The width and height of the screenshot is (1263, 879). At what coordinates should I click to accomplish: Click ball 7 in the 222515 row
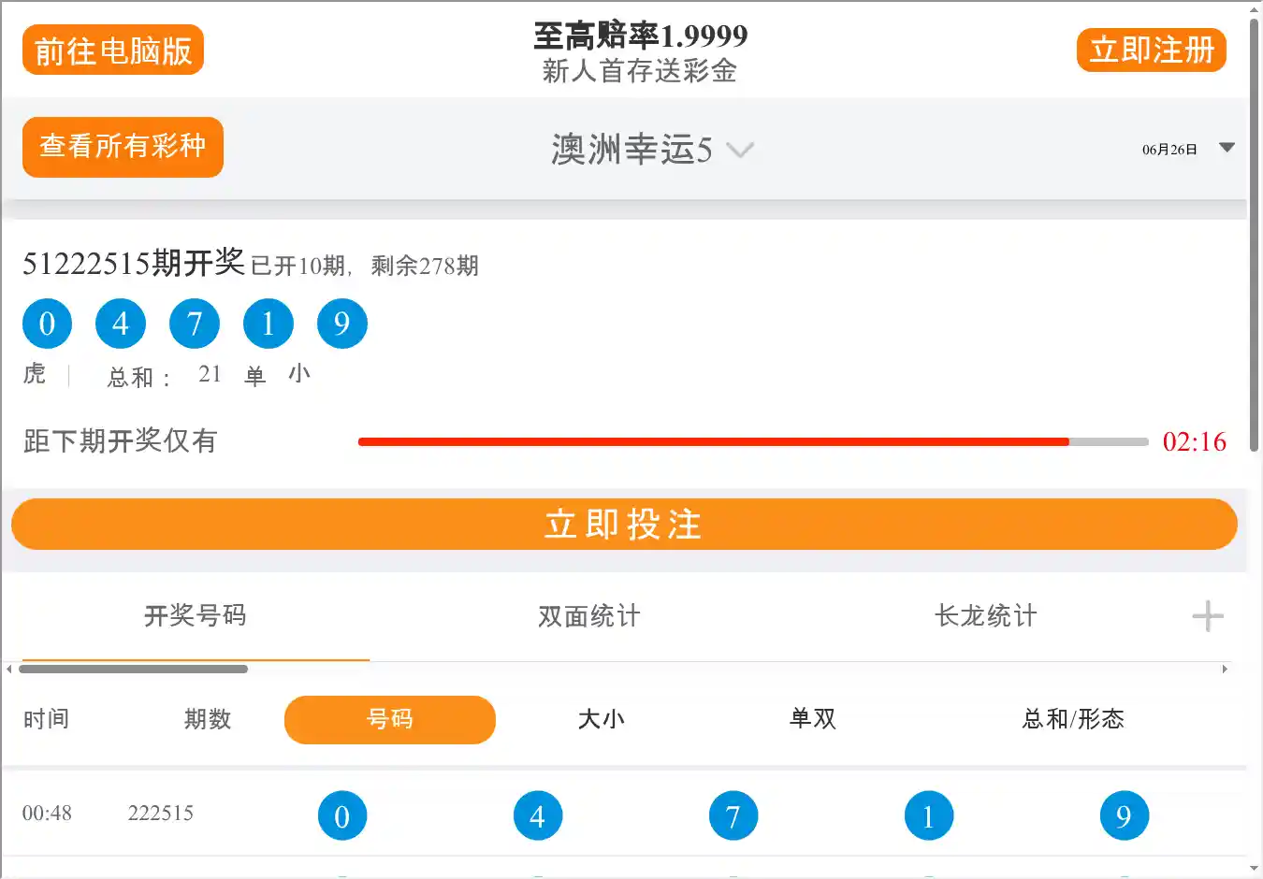(x=733, y=815)
